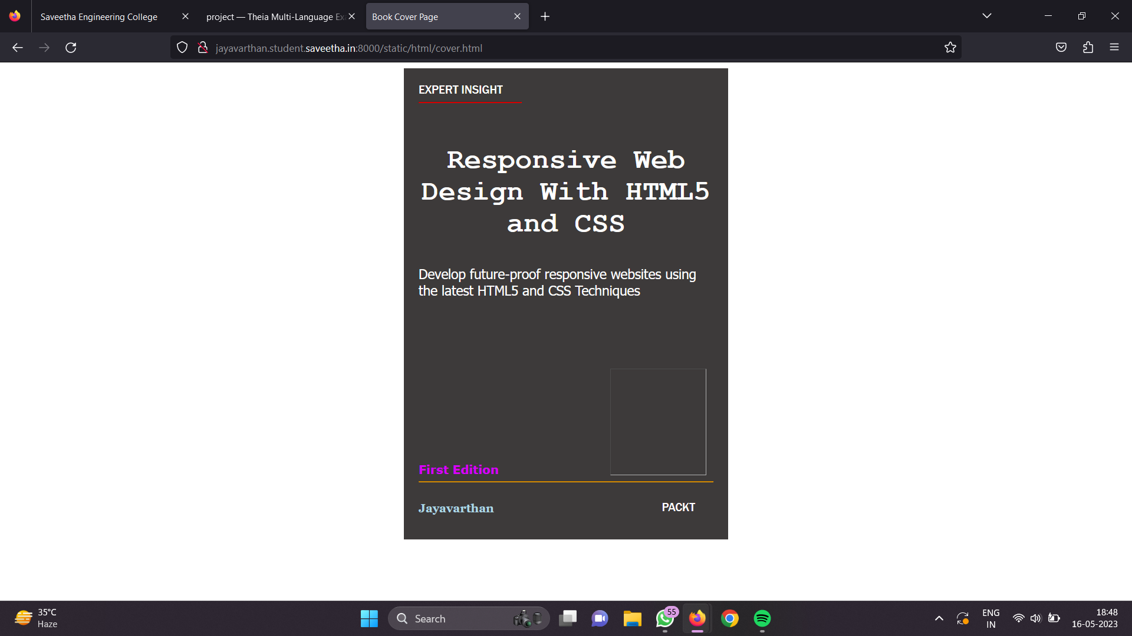The height and width of the screenshot is (636, 1132).
Task: Toggle ENG IN language indicator
Action: (990, 618)
